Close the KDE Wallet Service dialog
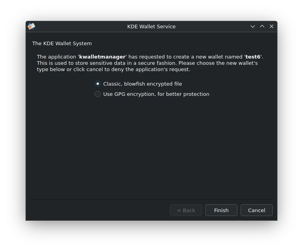303x251 pixels. [x=272, y=26]
